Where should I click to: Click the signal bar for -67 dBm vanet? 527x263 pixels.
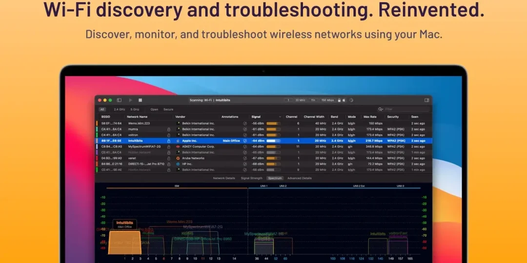pos(273,158)
